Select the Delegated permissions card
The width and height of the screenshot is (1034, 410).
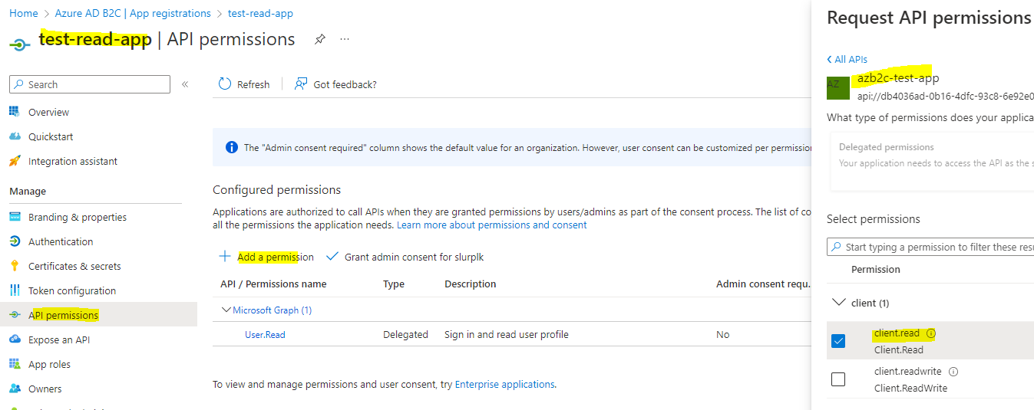tap(932, 161)
